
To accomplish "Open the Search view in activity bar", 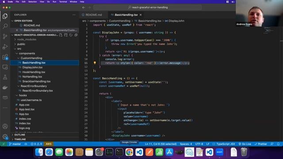I will pos(5,26).
